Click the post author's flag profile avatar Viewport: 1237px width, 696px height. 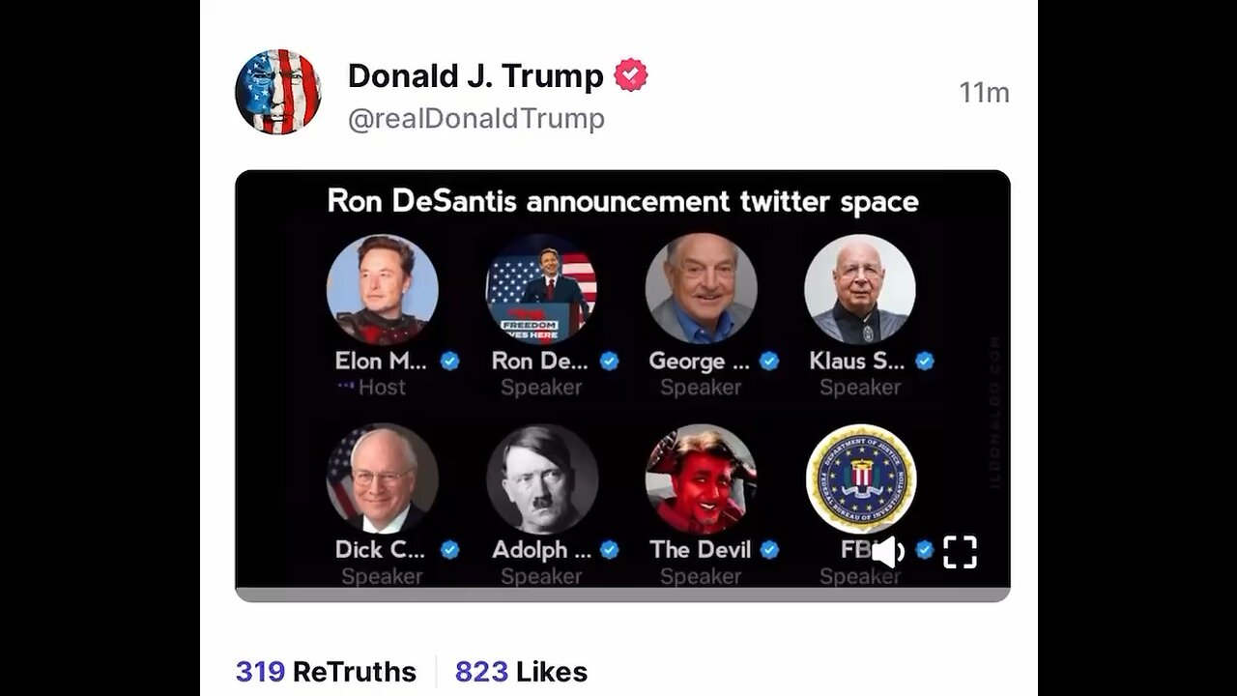pyautogui.click(x=277, y=92)
